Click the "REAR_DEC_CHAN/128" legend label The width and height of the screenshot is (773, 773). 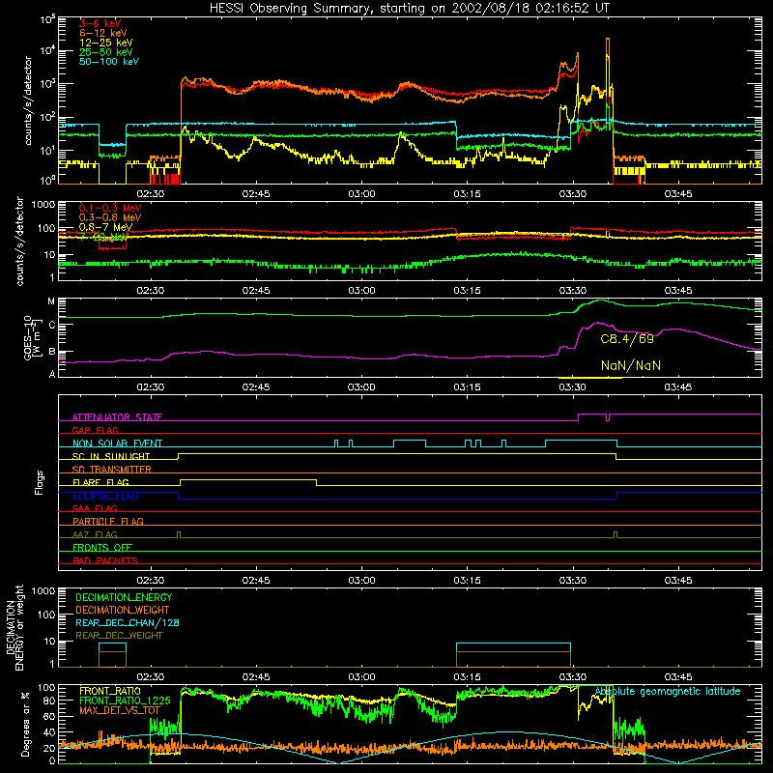(x=128, y=622)
